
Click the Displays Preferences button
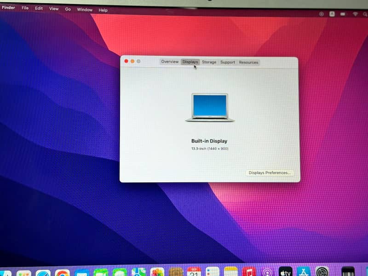point(270,173)
